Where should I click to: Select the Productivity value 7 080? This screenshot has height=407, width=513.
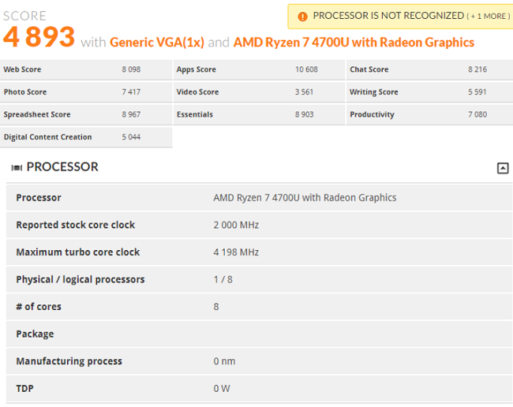tap(477, 114)
